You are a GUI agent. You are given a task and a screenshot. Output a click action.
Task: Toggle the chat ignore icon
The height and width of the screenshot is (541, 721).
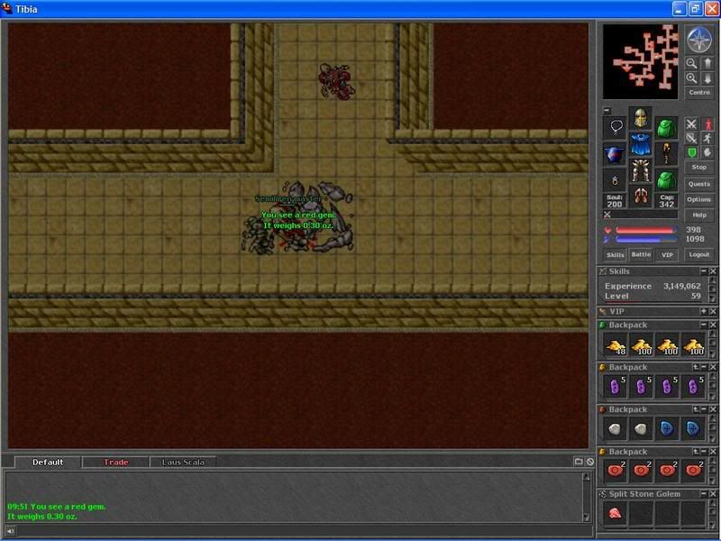click(590, 462)
